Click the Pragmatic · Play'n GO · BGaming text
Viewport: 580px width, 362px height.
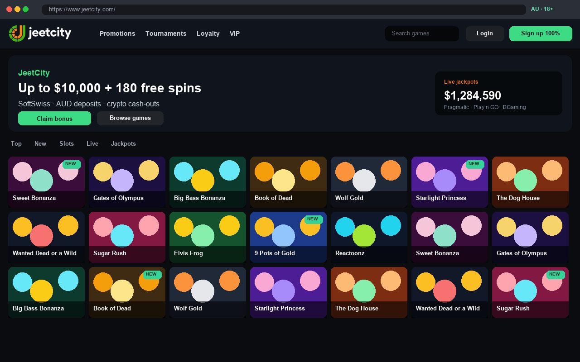click(x=485, y=107)
